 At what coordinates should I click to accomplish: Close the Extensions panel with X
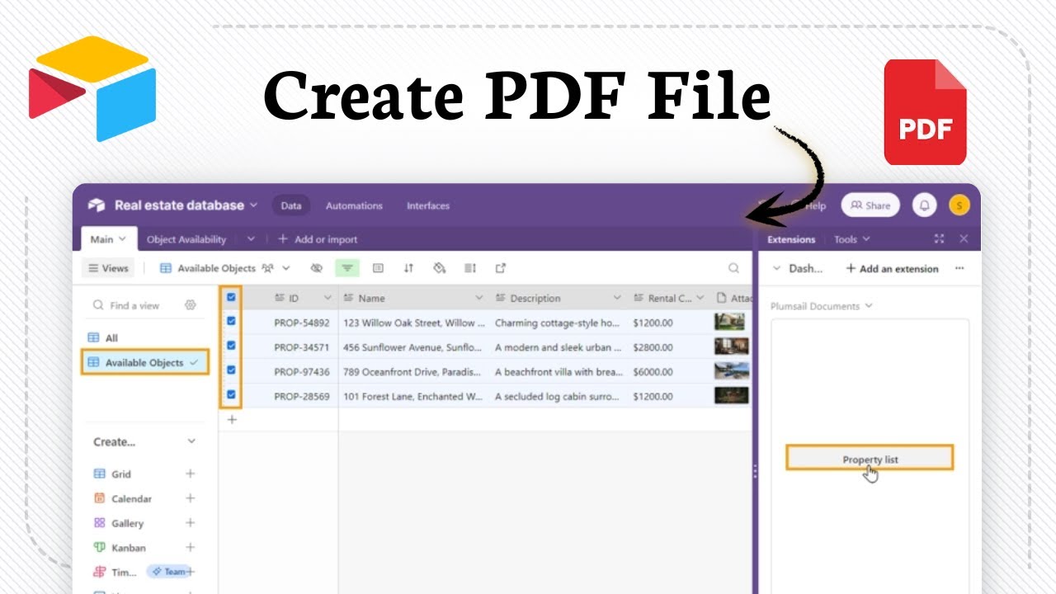964,239
